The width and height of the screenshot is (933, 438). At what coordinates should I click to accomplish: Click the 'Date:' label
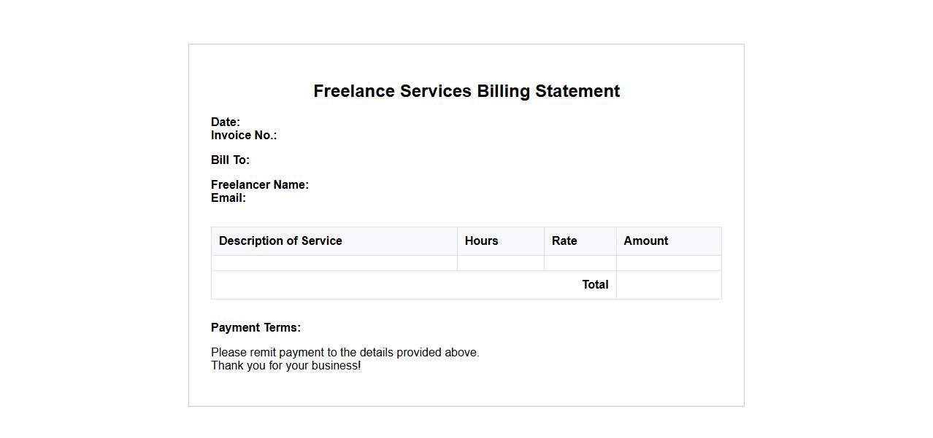[x=226, y=122]
